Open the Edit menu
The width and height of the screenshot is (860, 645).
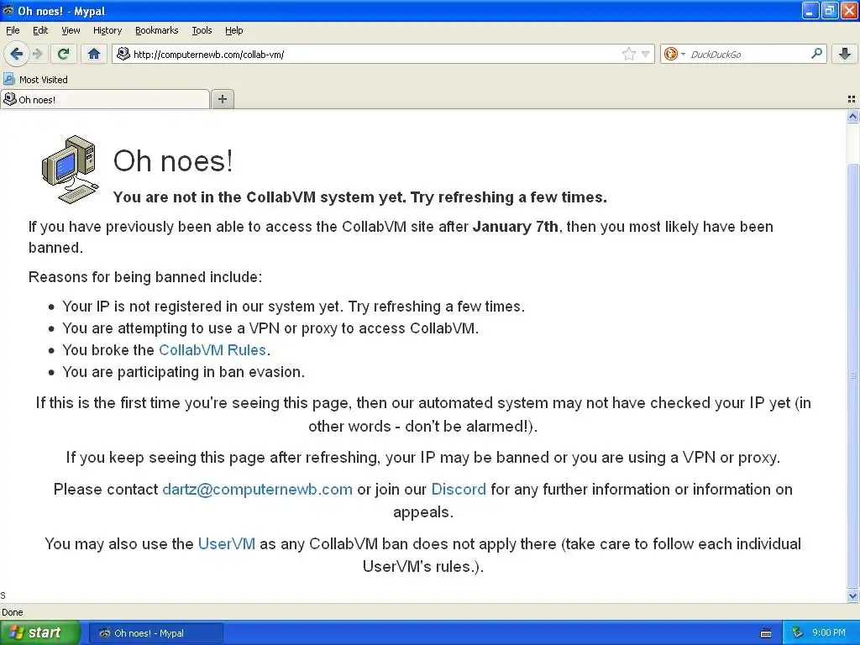click(x=40, y=30)
